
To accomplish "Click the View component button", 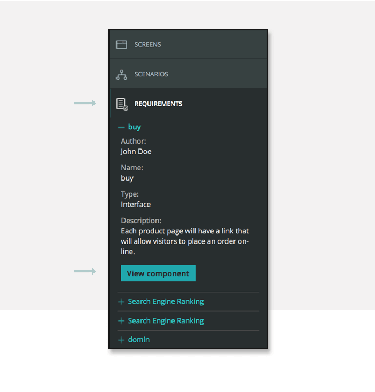I will [x=158, y=273].
